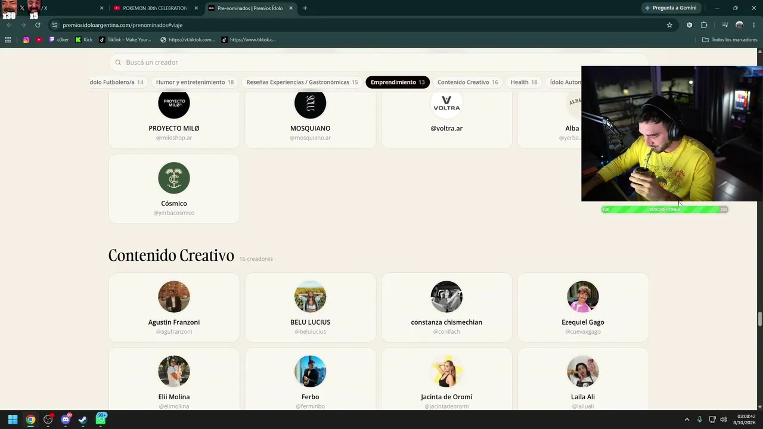Open the c0ker Twitch bookmark
763x429 pixels.
coord(59,40)
